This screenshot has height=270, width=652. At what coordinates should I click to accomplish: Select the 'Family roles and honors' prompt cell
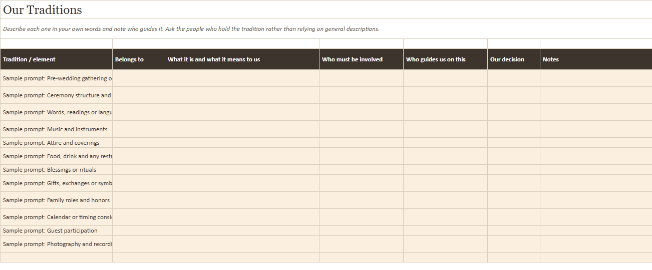pyautogui.click(x=56, y=200)
